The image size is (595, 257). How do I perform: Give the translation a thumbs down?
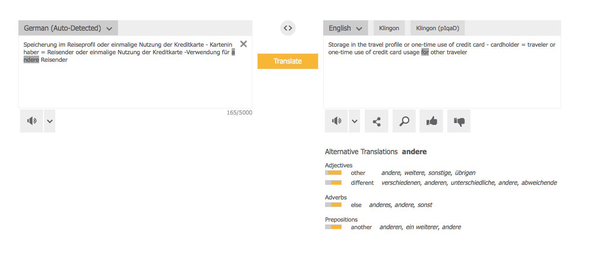click(x=459, y=121)
